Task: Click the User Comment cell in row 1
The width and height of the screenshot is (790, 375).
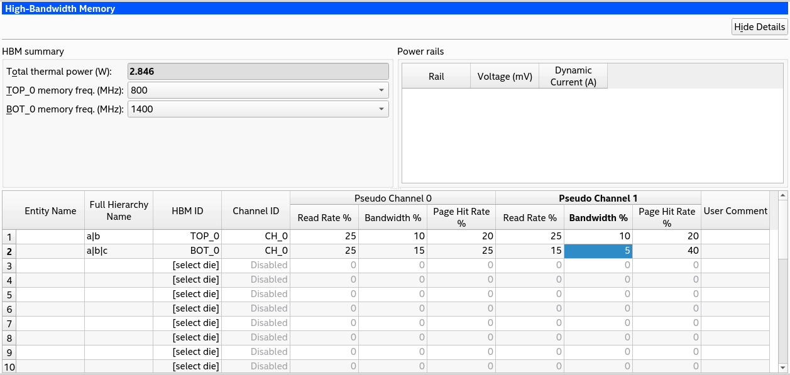Action: 735,237
